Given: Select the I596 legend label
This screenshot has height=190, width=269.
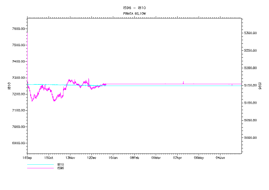Looking at the screenshot, I should coord(61,168).
